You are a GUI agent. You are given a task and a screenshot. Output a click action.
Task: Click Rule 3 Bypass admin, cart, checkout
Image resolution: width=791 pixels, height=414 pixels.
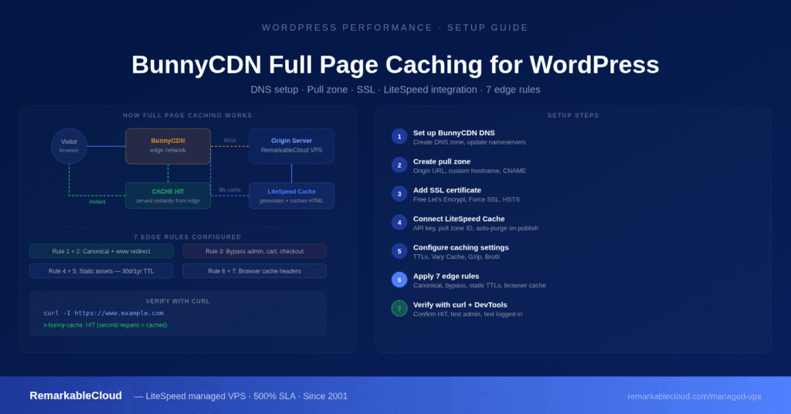(x=255, y=251)
